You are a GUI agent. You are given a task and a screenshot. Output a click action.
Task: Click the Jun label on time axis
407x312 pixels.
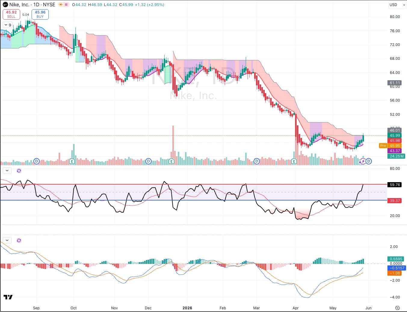[368, 308]
